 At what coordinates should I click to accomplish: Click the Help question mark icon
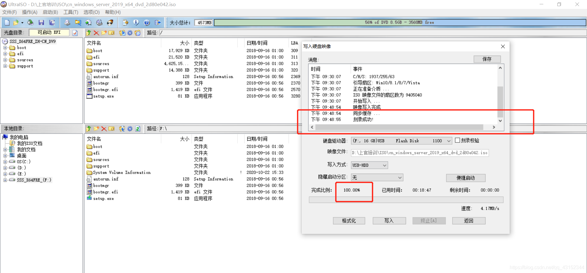(147, 22)
